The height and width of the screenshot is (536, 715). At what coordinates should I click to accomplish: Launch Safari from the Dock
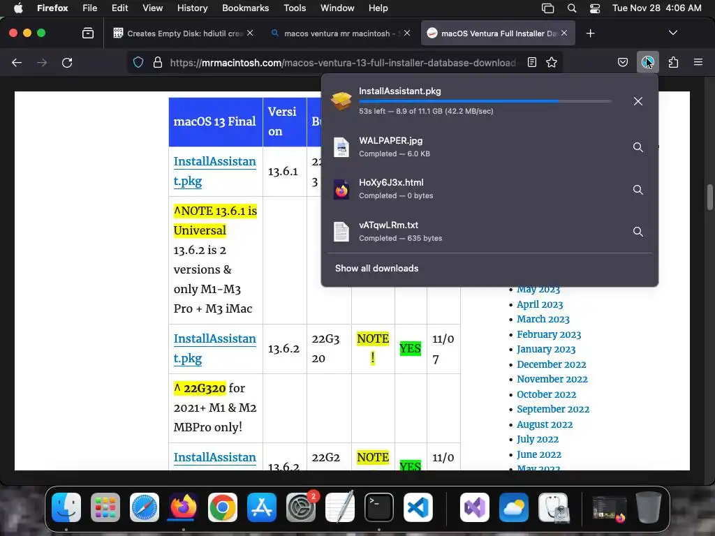[x=145, y=507]
